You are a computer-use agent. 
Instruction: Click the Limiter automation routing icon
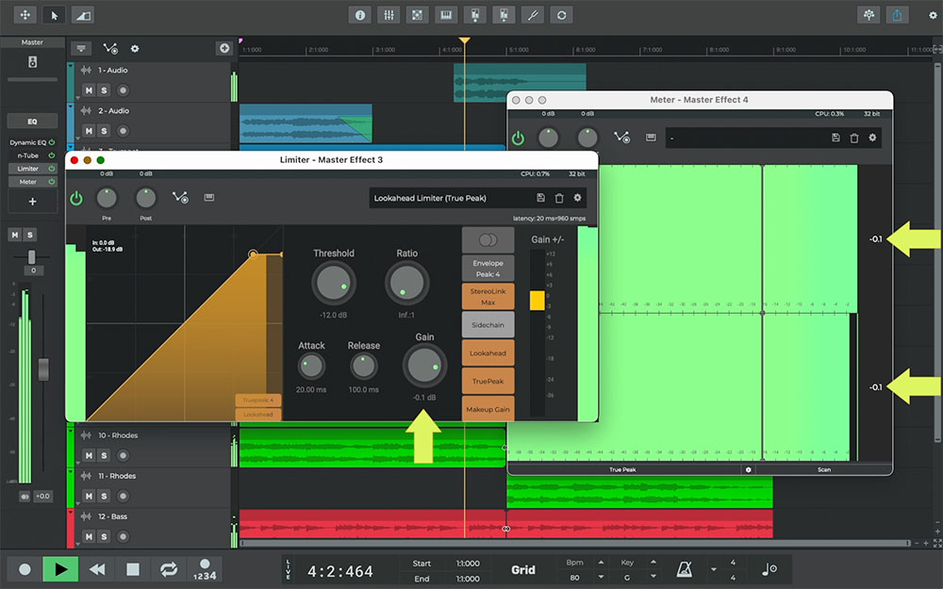coord(180,198)
